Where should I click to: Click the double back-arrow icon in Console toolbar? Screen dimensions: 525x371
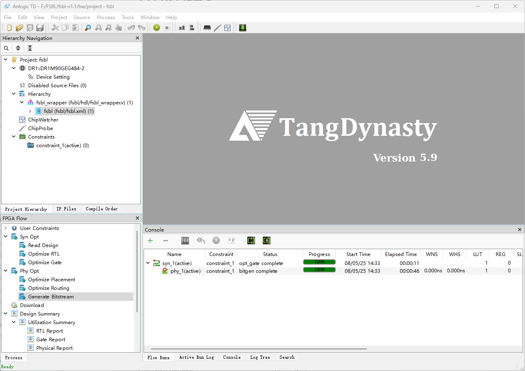[x=201, y=241]
